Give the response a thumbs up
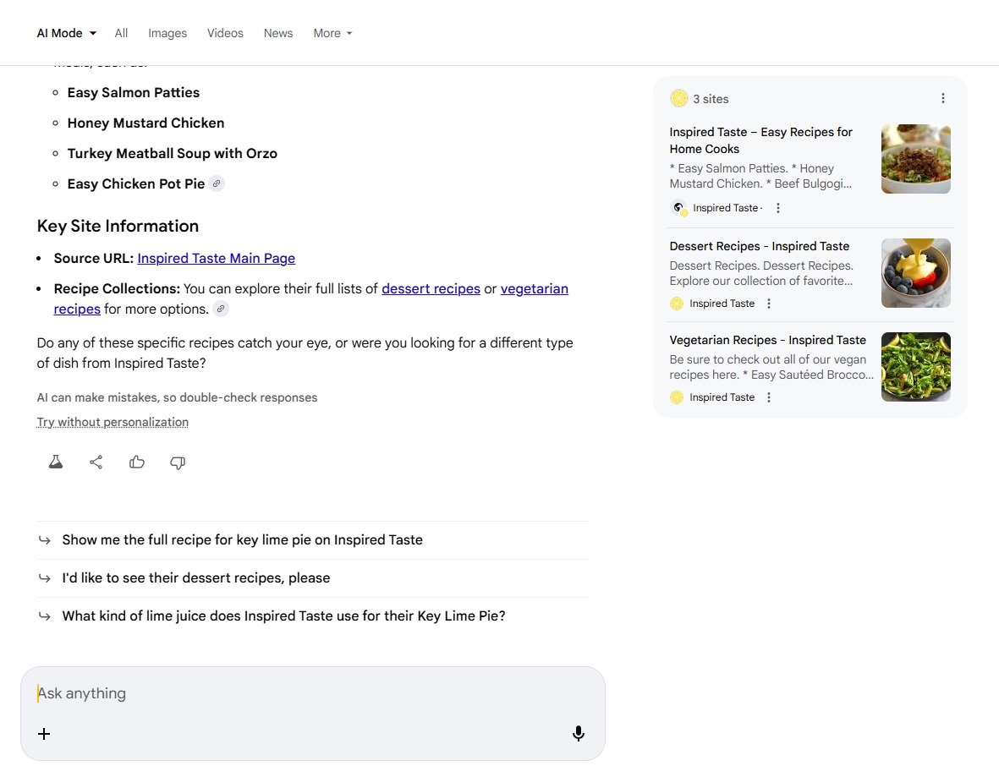 coord(137,462)
